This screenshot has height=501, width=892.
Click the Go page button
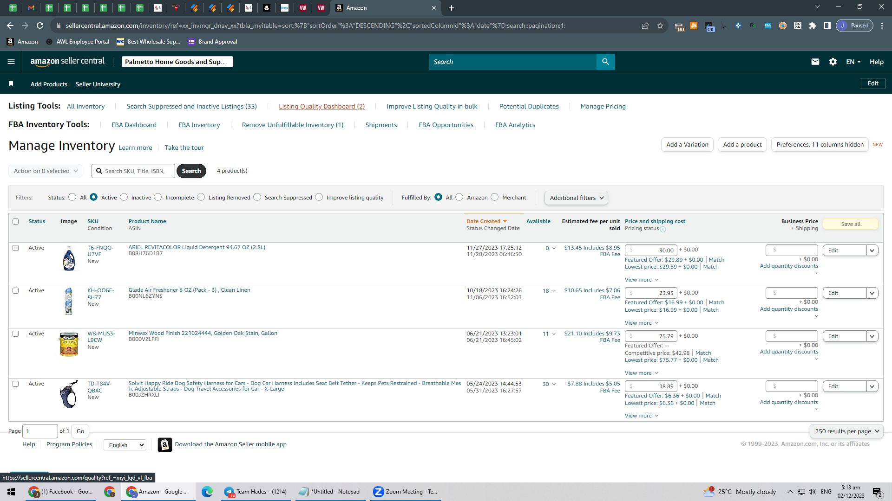80,431
